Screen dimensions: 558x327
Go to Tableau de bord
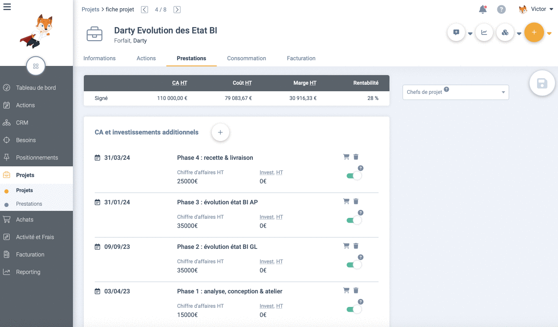click(x=36, y=88)
